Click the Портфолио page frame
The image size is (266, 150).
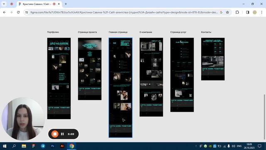[x=59, y=78]
